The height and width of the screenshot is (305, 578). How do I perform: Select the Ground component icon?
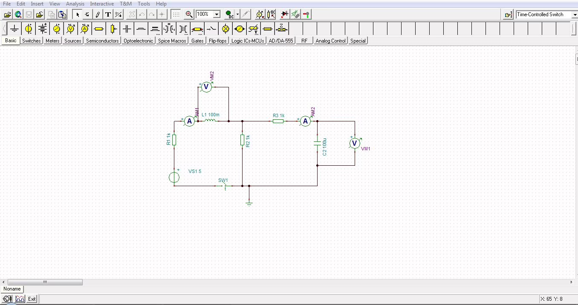click(x=14, y=29)
